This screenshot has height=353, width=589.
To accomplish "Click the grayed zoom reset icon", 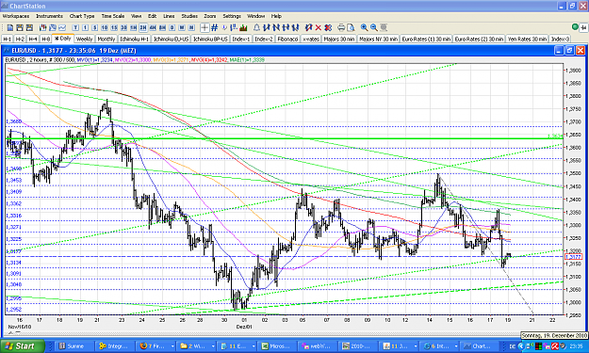I will [384, 27].
